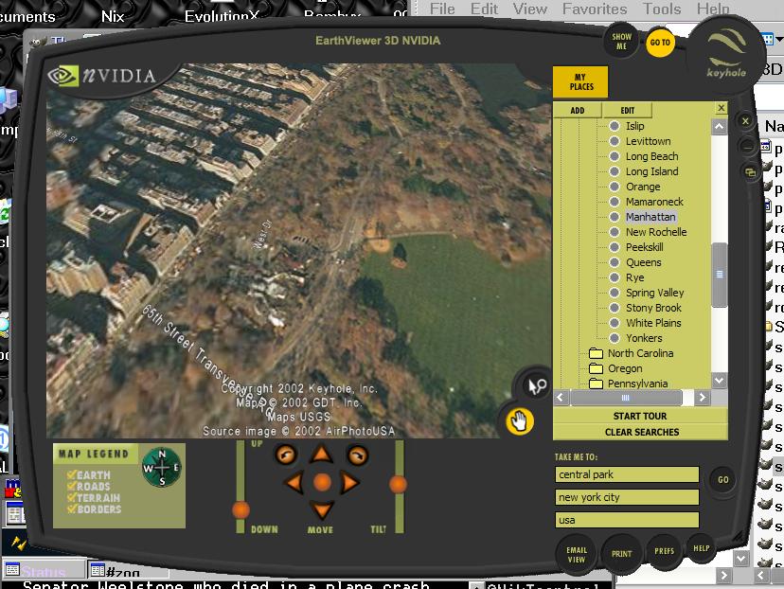Move the view up with the up arrow
Image resolution: width=784 pixels, height=589 pixels.
click(x=322, y=455)
